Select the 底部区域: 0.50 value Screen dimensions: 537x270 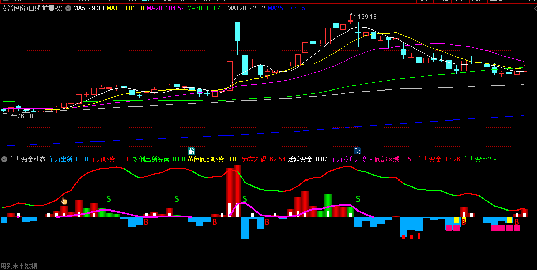[395, 159]
